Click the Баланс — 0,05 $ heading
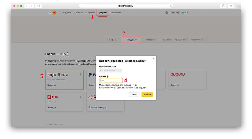The image size is (252, 139). (x=57, y=54)
